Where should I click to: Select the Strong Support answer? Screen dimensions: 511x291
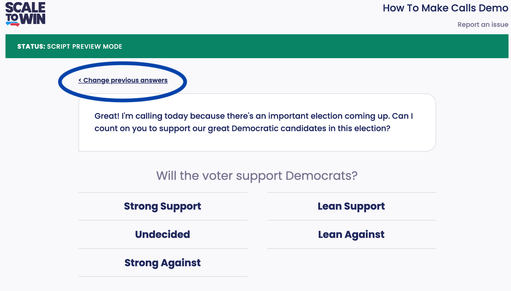(x=163, y=206)
